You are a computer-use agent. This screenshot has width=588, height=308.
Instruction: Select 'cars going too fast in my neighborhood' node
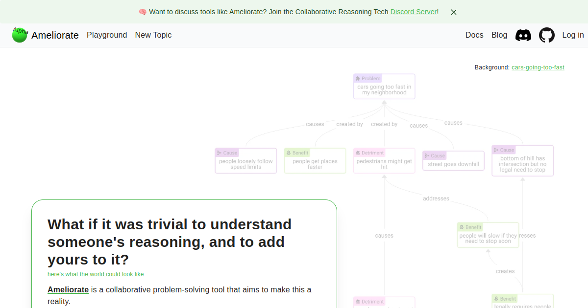pyautogui.click(x=384, y=87)
